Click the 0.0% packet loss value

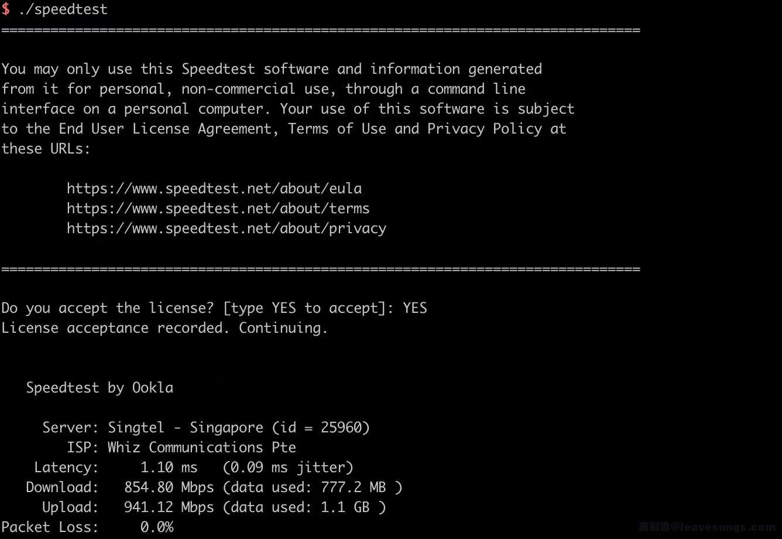tap(157, 527)
